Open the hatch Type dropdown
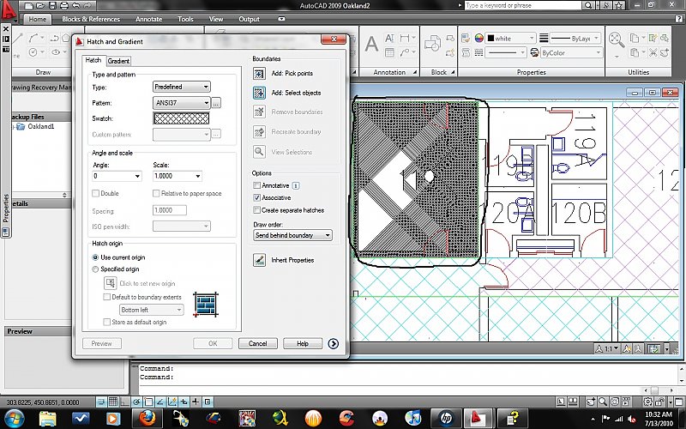 click(181, 87)
